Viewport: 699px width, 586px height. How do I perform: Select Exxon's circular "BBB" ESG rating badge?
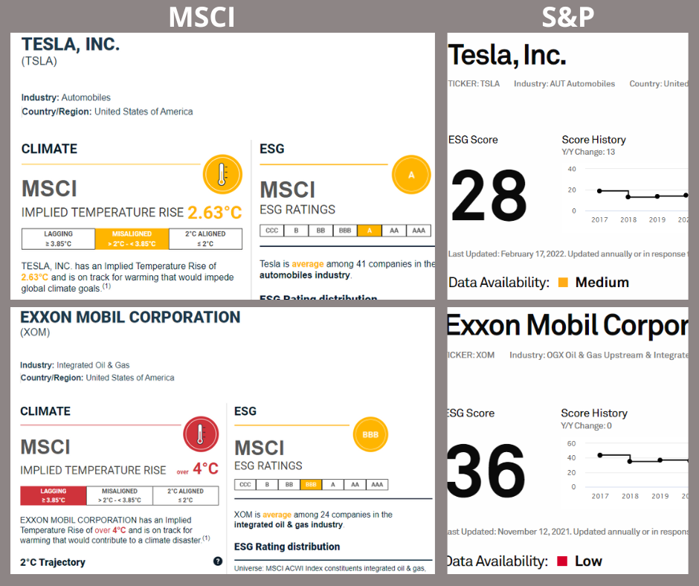pyautogui.click(x=370, y=434)
